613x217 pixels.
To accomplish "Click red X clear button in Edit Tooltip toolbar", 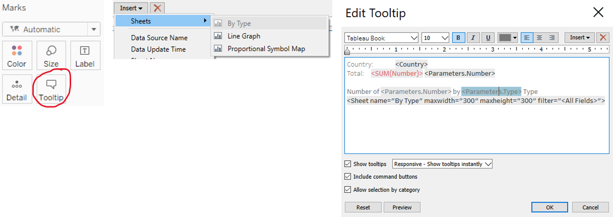I will (603, 38).
